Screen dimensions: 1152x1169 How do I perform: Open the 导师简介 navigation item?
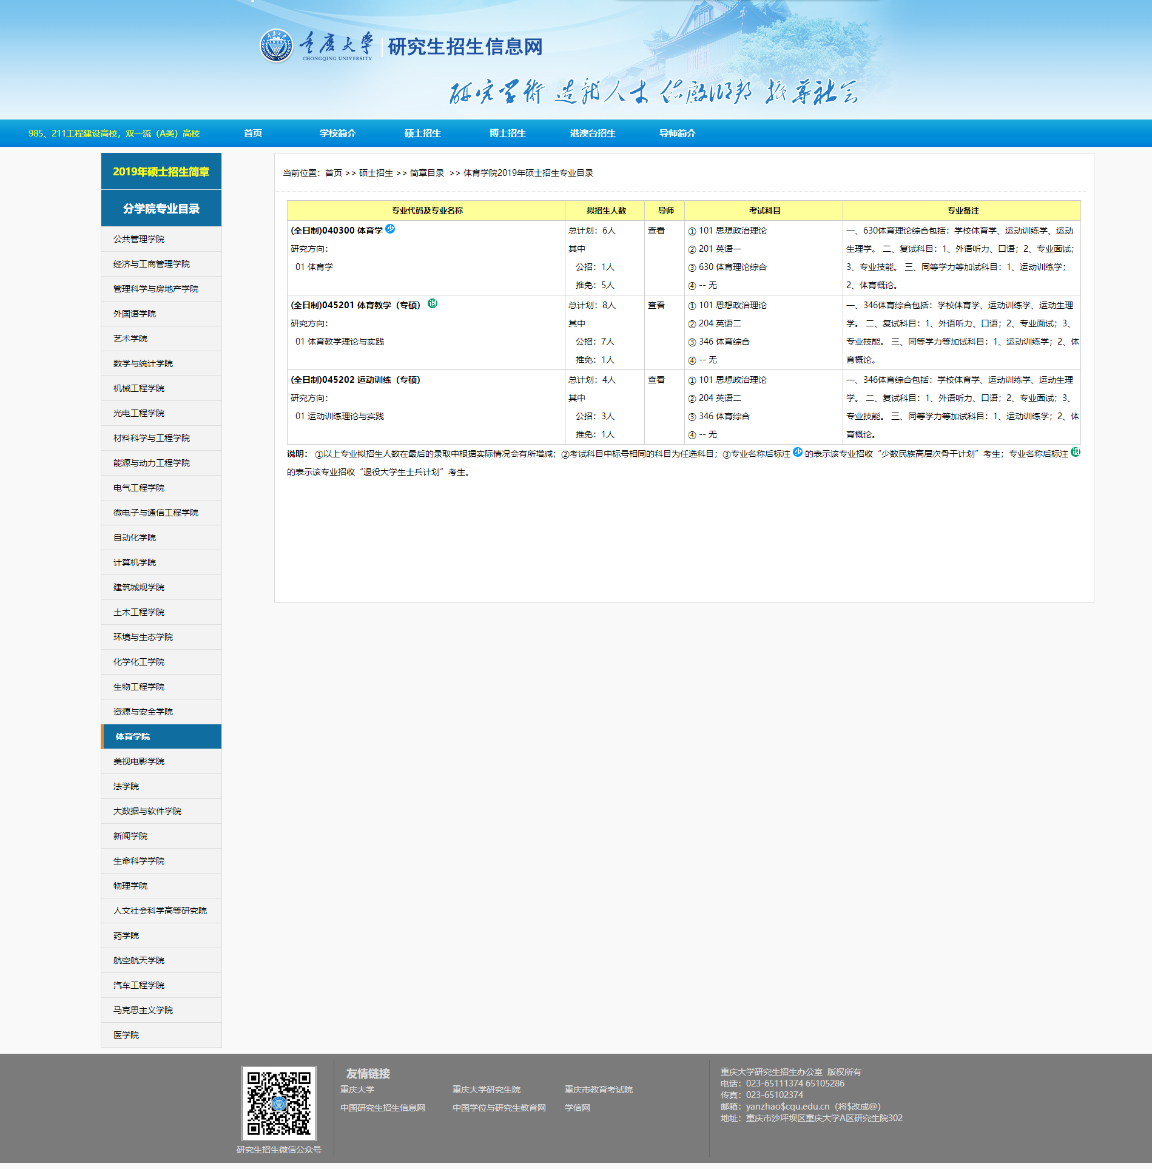tap(677, 133)
